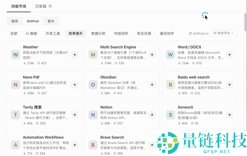Click the Nano Pdf N avatar
This screenshot has width=247, height=156.
16,85
